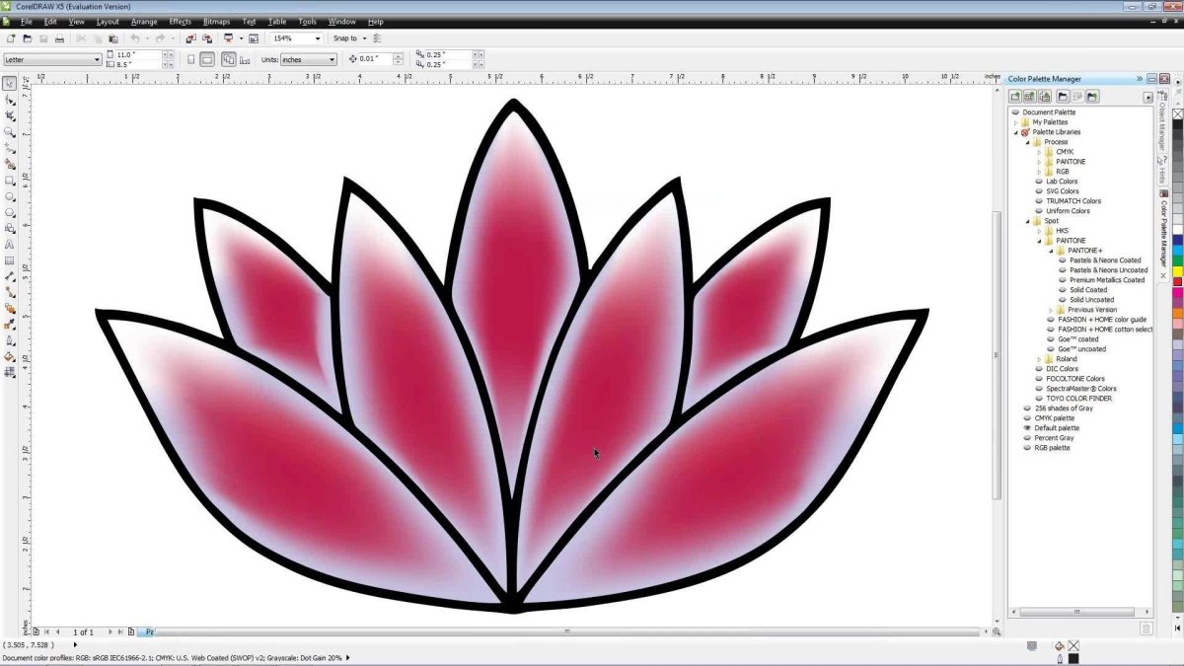Open the Effects menu
The height and width of the screenshot is (666, 1184).
coord(181,21)
